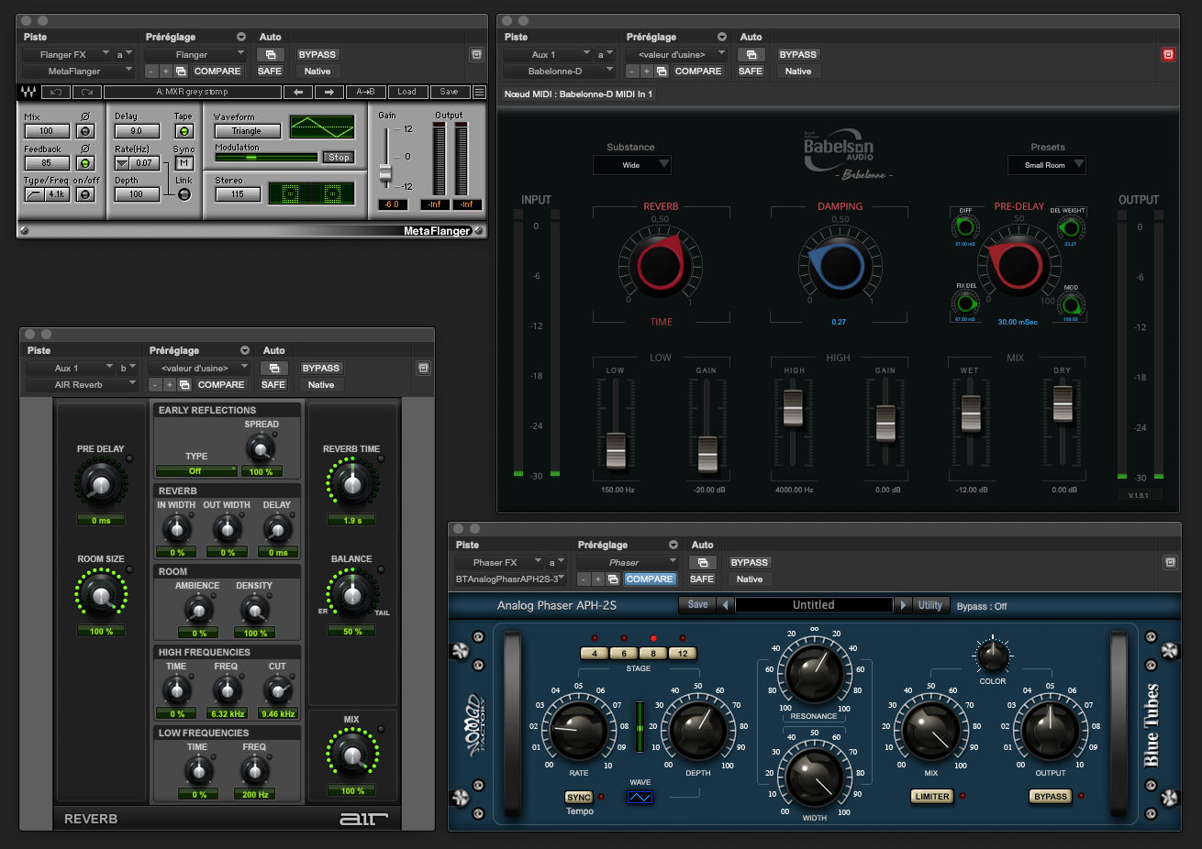The width and height of the screenshot is (1202, 849).
Task: Click the automation icon under Auto in Phaser window
Action: tap(703, 563)
